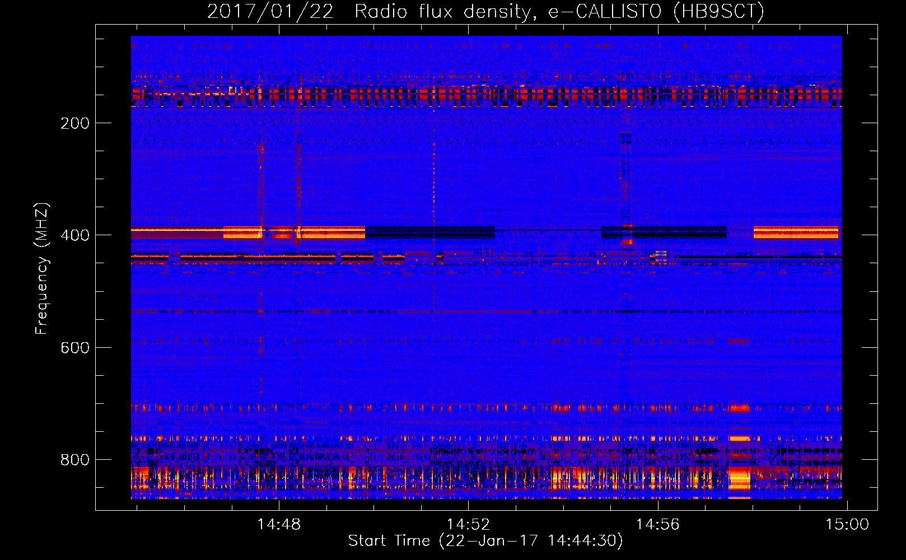
Task: Select the '400' frequency axis label
Action: [75, 235]
